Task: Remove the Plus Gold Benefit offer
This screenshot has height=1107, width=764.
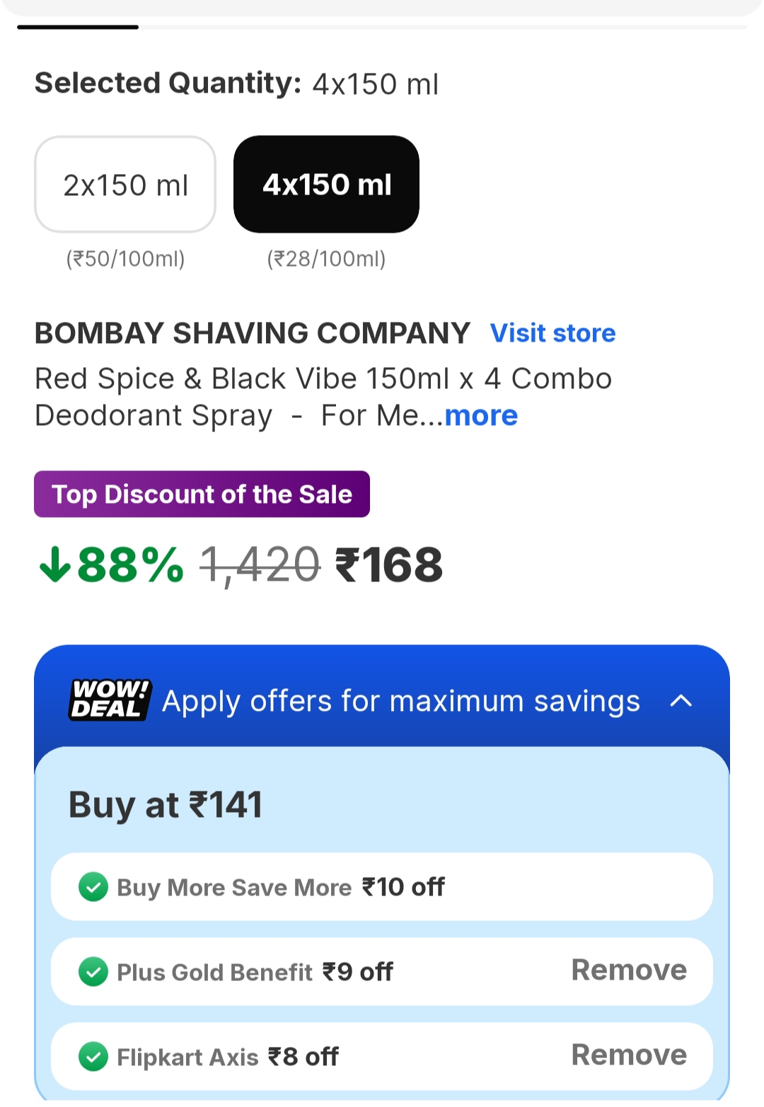Action: click(x=628, y=970)
